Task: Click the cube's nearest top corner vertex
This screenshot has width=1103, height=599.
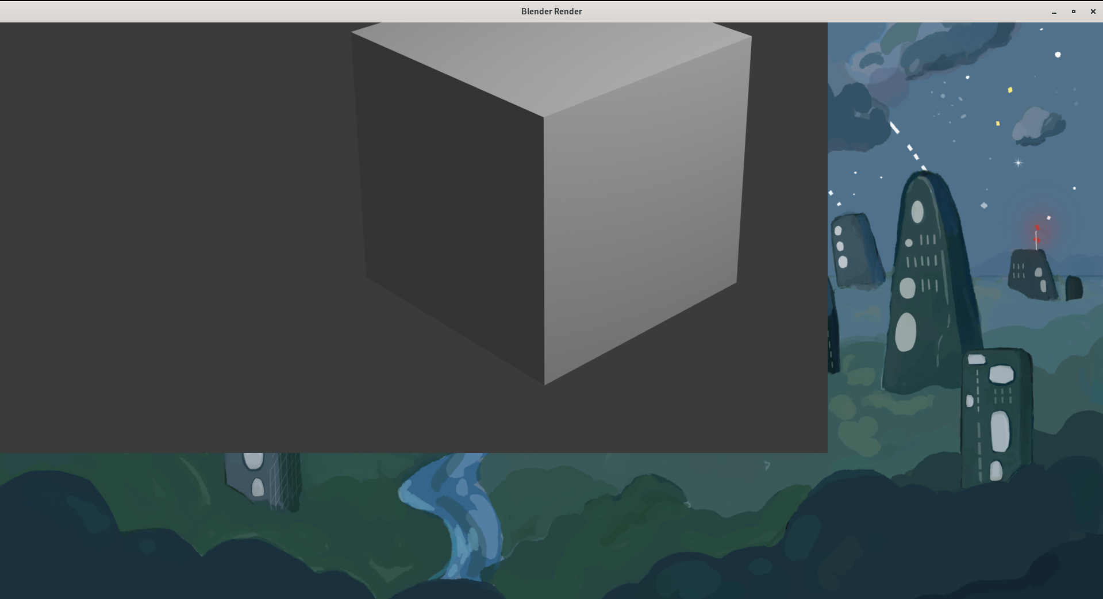Action: tap(544, 117)
